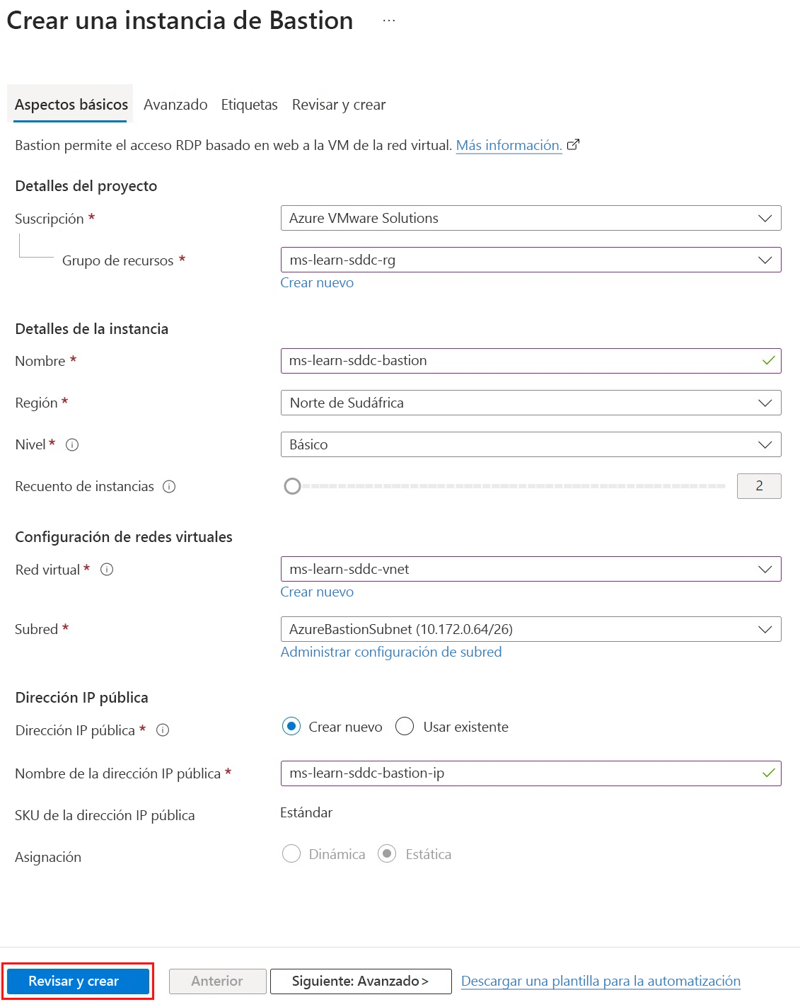The height and width of the screenshot is (1002, 800).
Task: Click the Revisar y crear button
Action: click(78, 981)
